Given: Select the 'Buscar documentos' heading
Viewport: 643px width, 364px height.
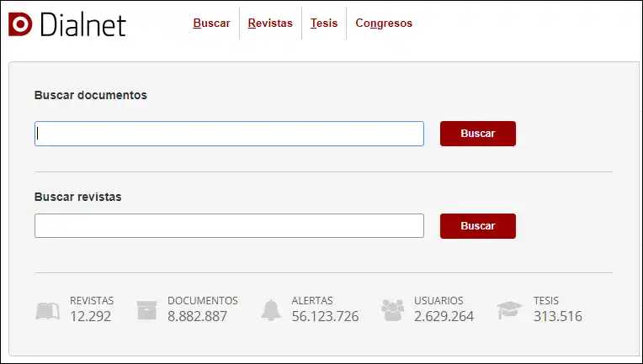Looking at the screenshot, I should [x=91, y=95].
